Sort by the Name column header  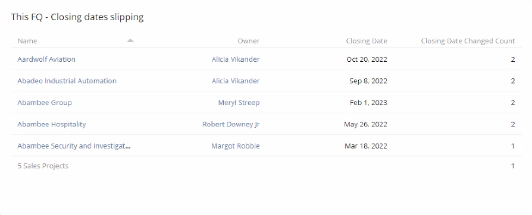click(27, 41)
